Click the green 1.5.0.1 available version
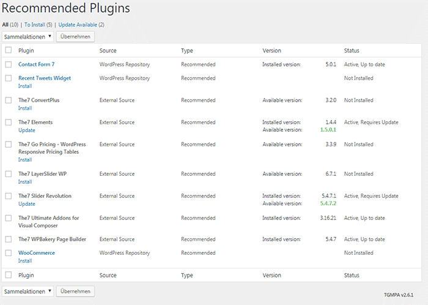This screenshot has height=305, width=428. coord(328,130)
